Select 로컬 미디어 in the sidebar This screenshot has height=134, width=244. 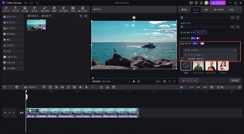tap(13, 17)
